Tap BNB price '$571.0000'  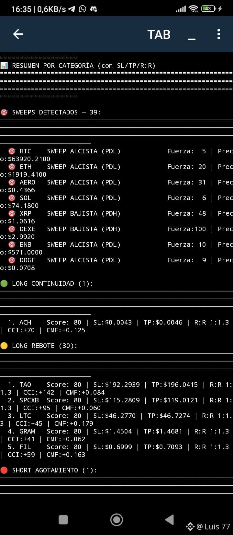pyautogui.click(x=25, y=252)
